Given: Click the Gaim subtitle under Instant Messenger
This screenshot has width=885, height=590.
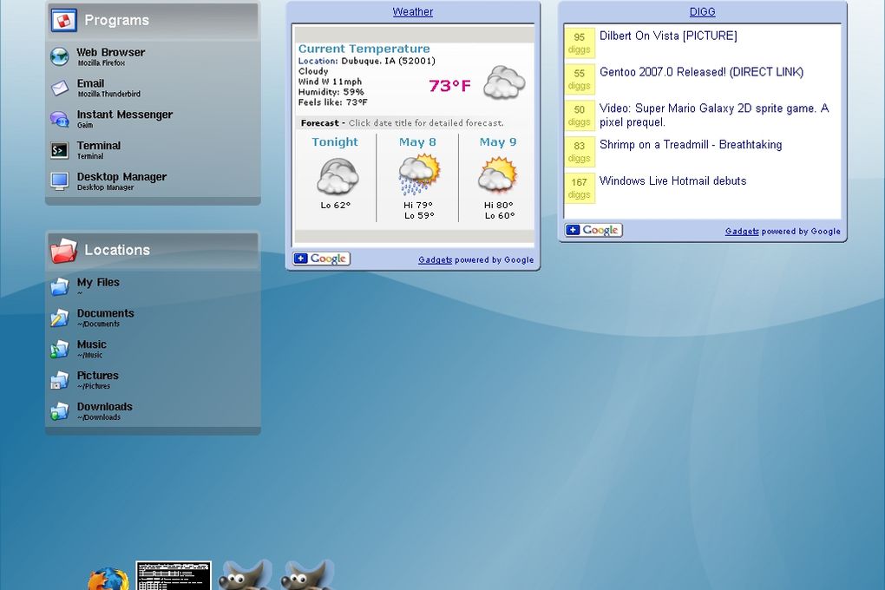Looking at the screenshot, I should (85, 125).
